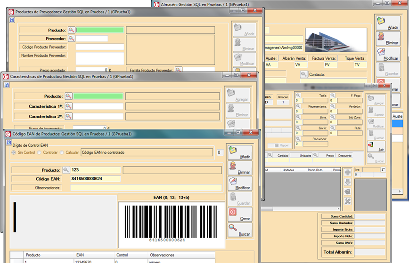Click Albarán Venta field showing VA

(301, 65)
